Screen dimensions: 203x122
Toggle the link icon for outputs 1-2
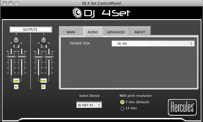[16, 81]
